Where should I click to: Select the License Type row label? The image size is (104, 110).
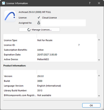tap(11, 40)
